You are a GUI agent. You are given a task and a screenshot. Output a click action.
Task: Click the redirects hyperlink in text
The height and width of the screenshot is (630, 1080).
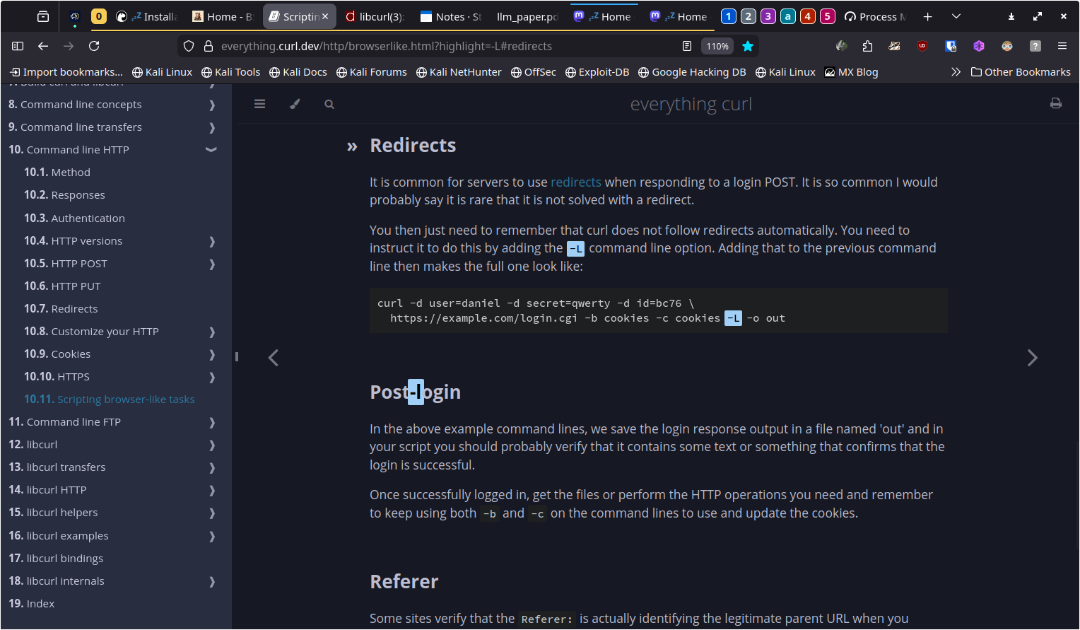tap(575, 182)
